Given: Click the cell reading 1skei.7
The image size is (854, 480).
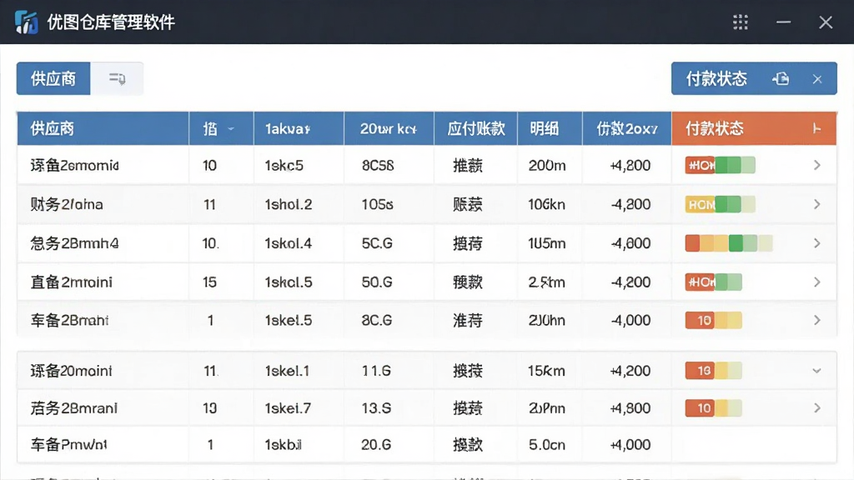Looking at the screenshot, I should click(288, 408).
